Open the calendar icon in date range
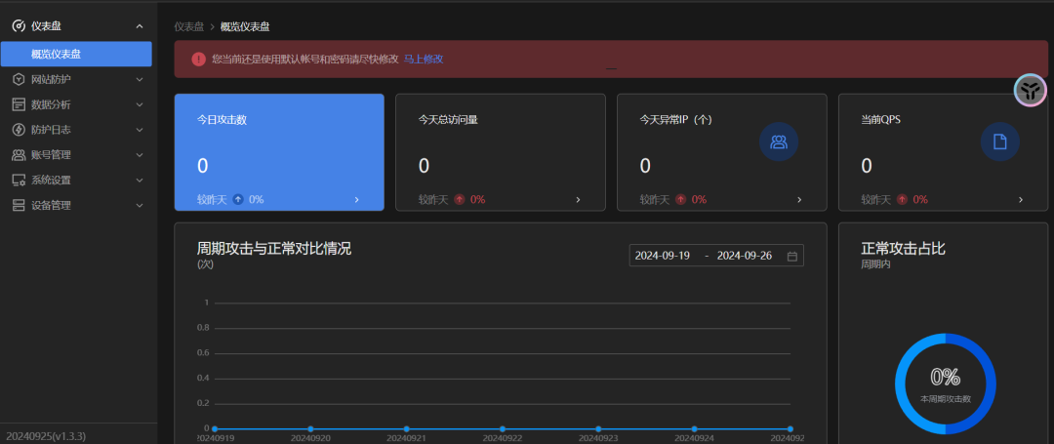Viewport: 1054px width, 444px height. (792, 256)
